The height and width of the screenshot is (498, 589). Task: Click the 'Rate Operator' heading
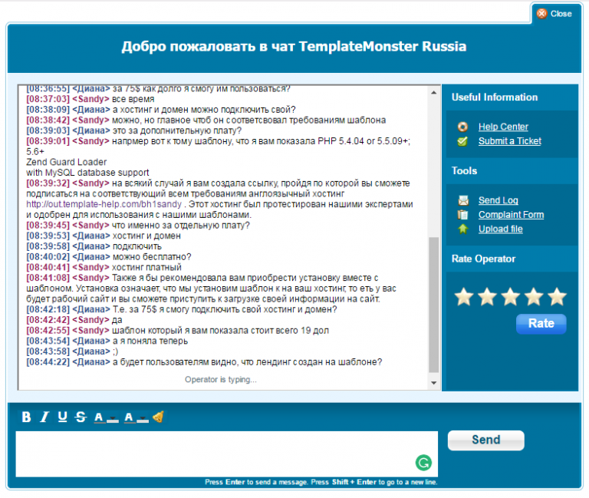483,259
